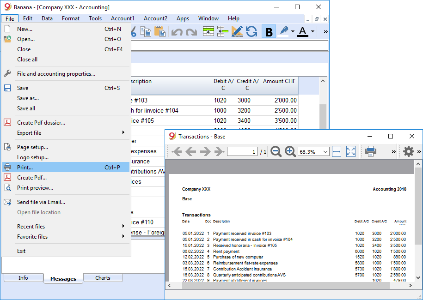The height and width of the screenshot is (300, 423).
Task: Open the Edit menu
Action: coord(28,18)
